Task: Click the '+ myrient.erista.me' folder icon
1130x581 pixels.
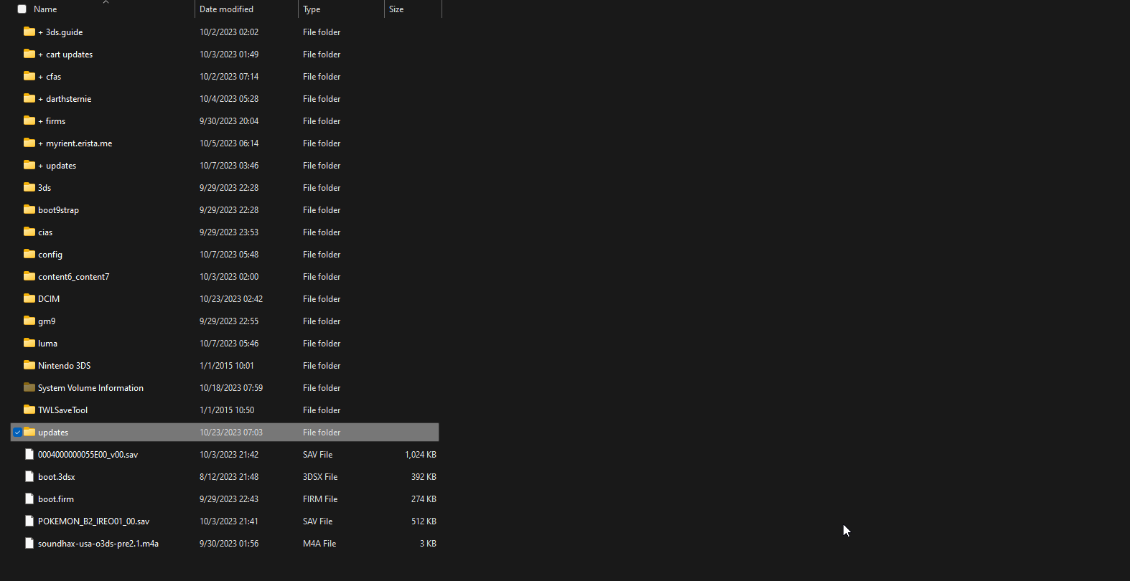Action: coord(29,143)
